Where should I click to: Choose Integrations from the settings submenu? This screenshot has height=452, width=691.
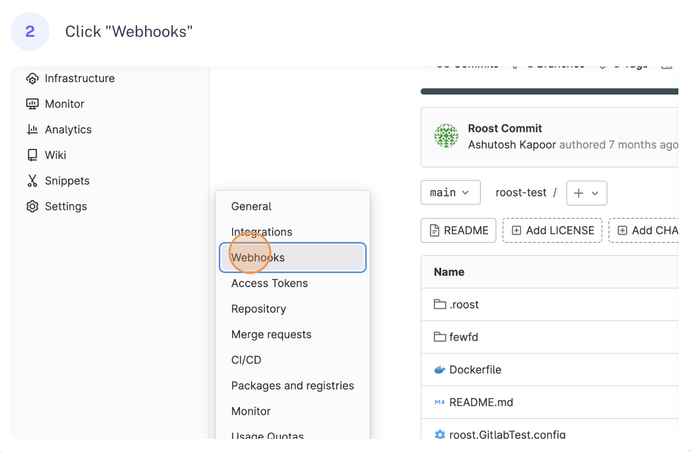pyautogui.click(x=262, y=232)
